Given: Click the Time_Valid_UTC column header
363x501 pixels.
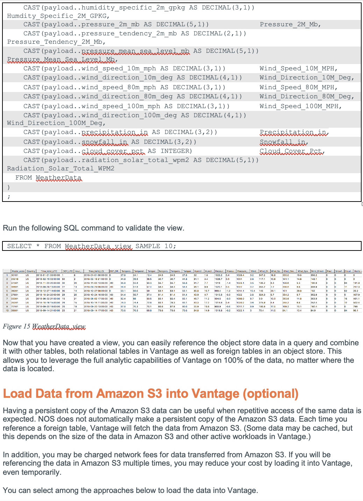Looking at the screenshot, I should [49, 270].
